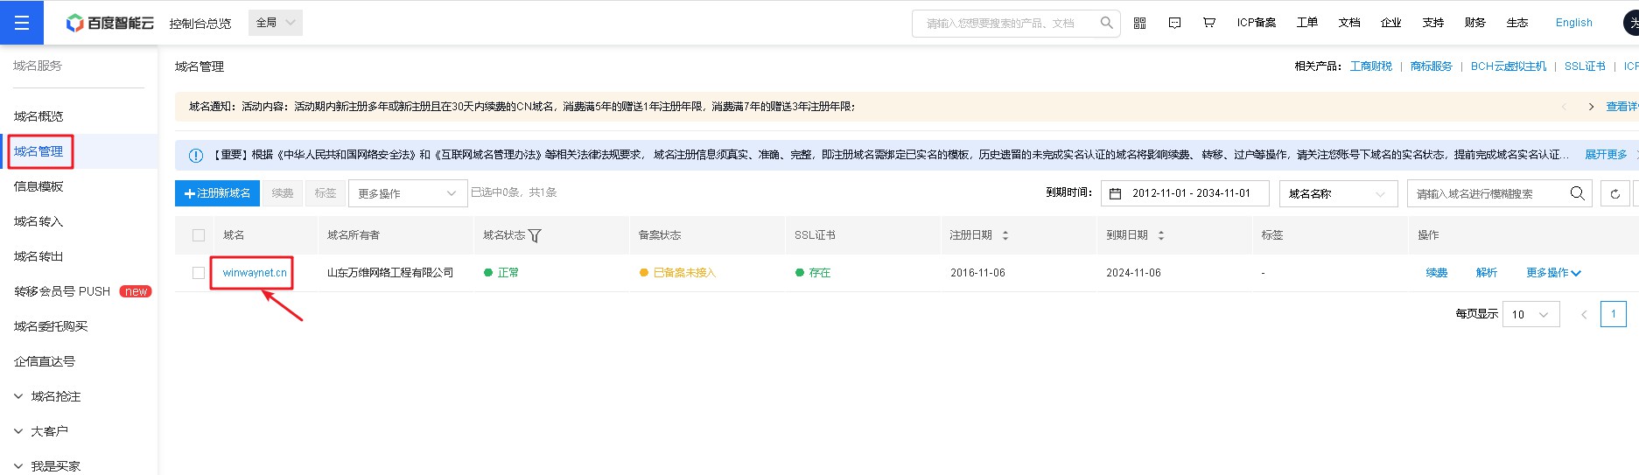Open the 商标服务 related product link
Viewport: 1639px width, 475px height.
point(1432,66)
